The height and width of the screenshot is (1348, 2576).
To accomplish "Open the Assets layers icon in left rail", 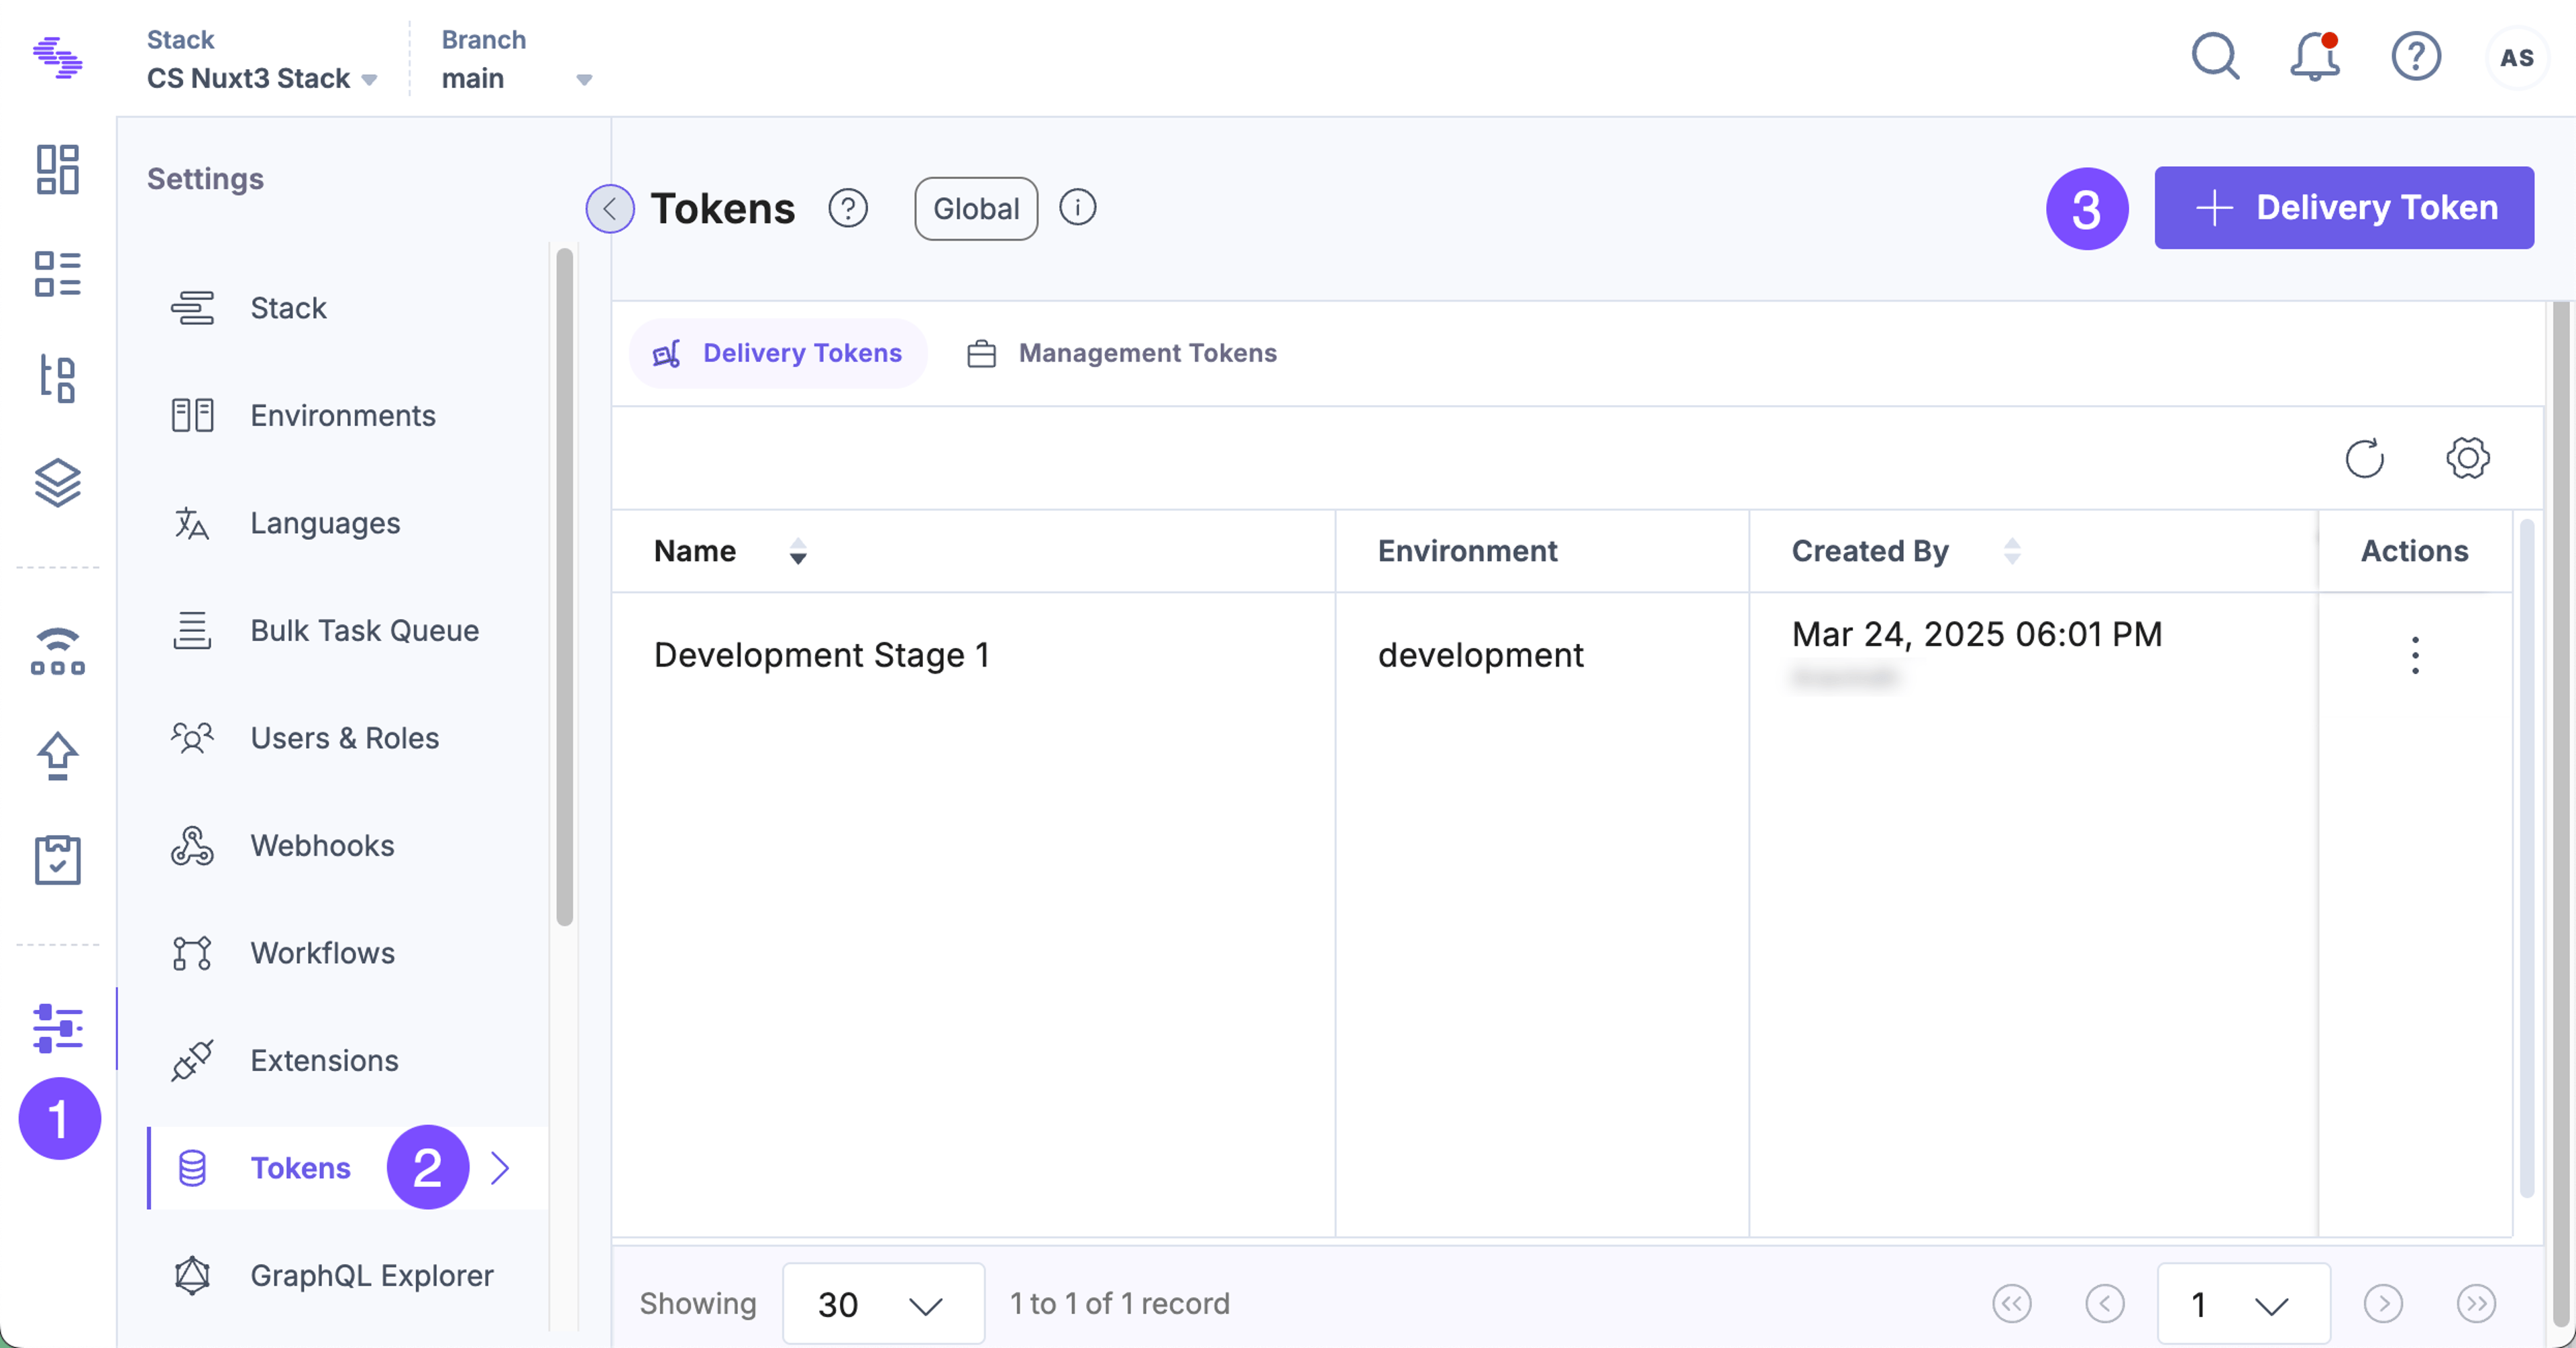I will pos(57,483).
